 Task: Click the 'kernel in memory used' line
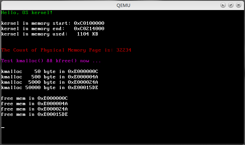tap(50, 34)
